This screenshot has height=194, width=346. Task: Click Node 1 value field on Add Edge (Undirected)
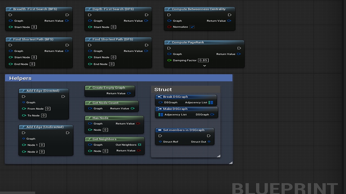tap(42, 145)
